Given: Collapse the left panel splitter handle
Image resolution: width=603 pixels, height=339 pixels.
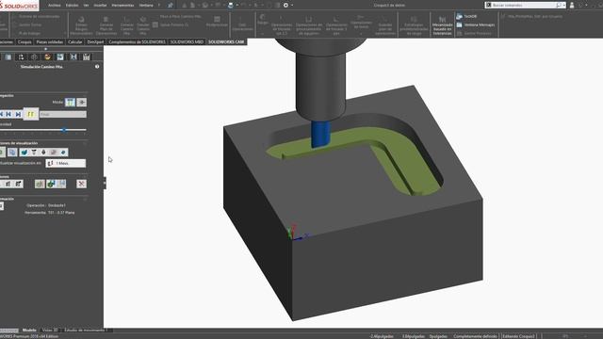Looking at the screenshot, I should [105, 183].
